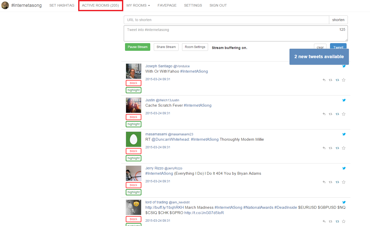Click blue retweet icon on Justin's tweet

click(337, 114)
